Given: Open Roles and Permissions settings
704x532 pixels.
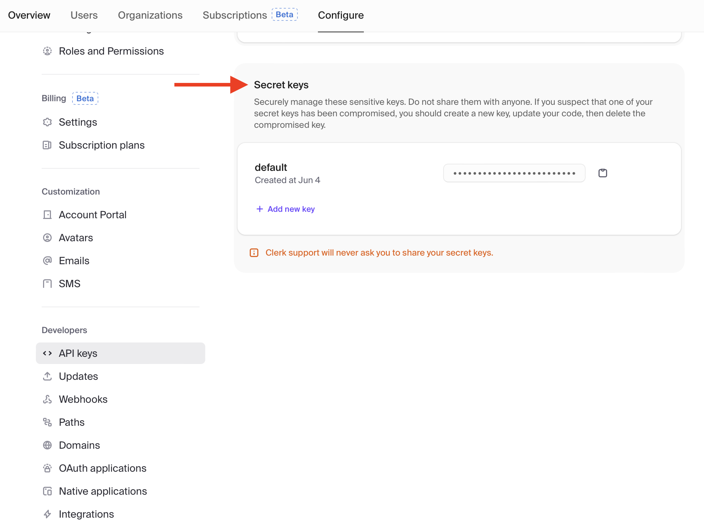Looking at the screenshot, I should click(x=111, y=51).
